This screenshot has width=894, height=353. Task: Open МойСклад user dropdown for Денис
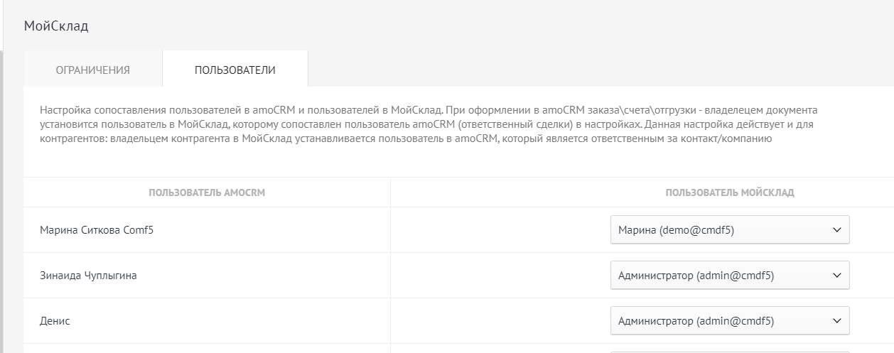(730, 321)
